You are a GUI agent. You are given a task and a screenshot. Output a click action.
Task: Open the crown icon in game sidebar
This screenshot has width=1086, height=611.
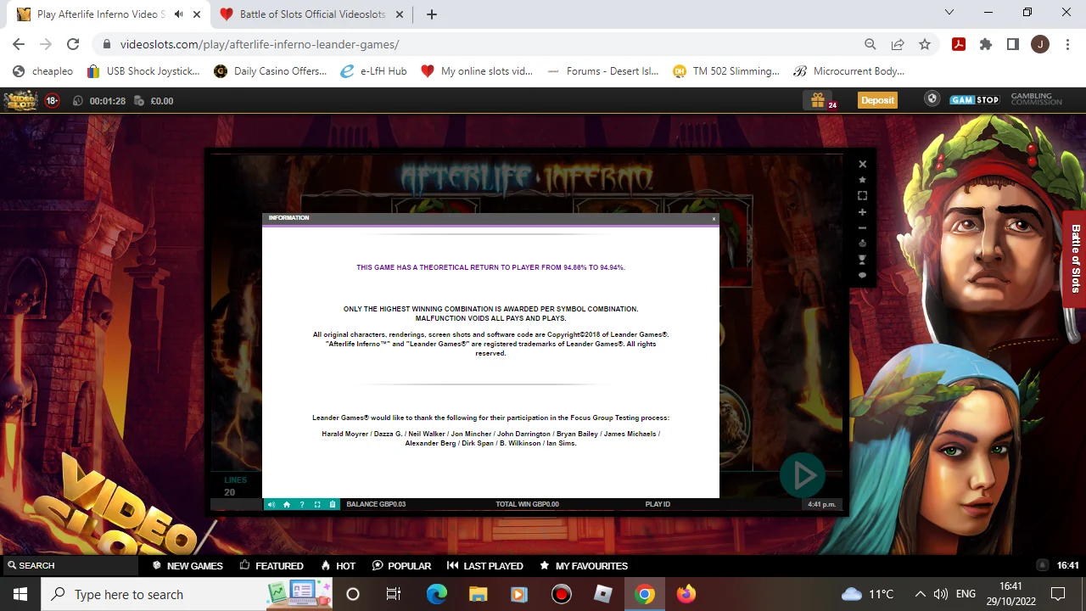point(863,244)
